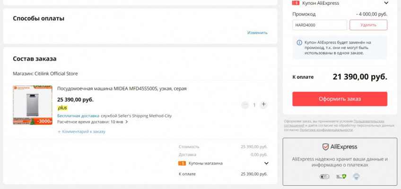Click the yellow plus badge
This screenshot has height=189, width=401.
[x=62, y=108]
